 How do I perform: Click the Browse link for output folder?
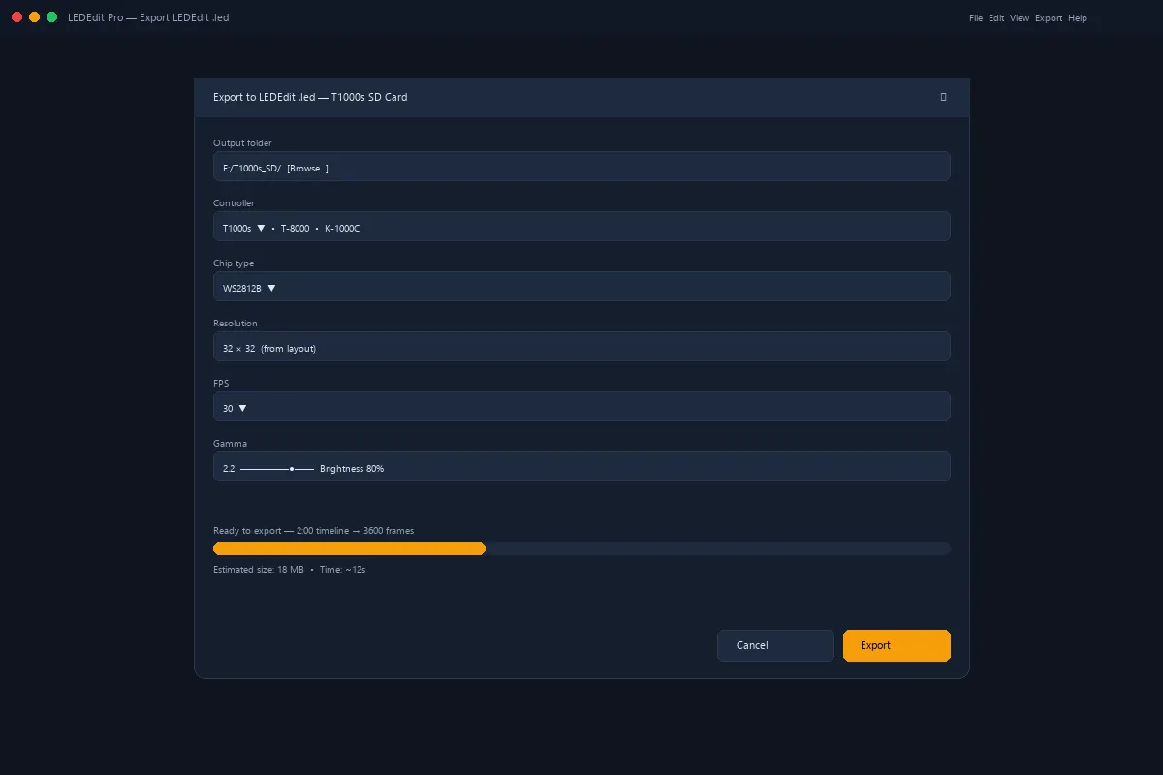coord(307,168)
